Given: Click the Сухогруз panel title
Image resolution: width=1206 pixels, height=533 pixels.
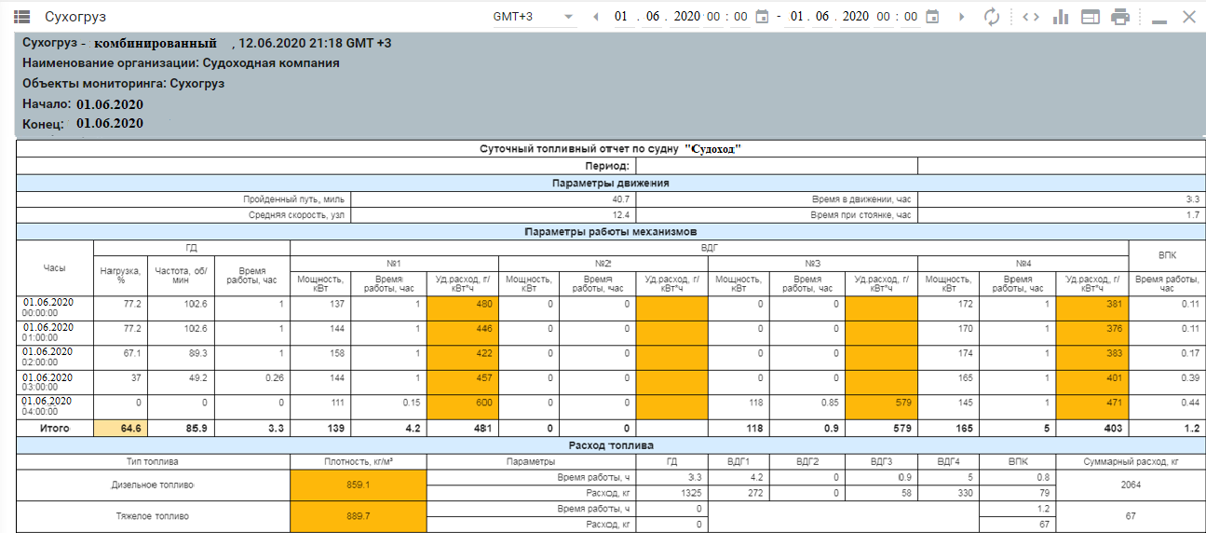Looking at the screenshot, I should pyautogui.click(x=75, y=17).
